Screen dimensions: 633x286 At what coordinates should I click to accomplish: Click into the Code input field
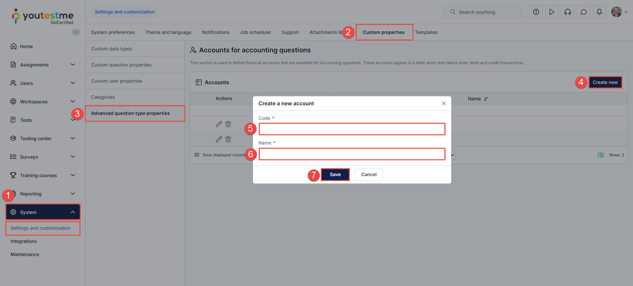352,129
